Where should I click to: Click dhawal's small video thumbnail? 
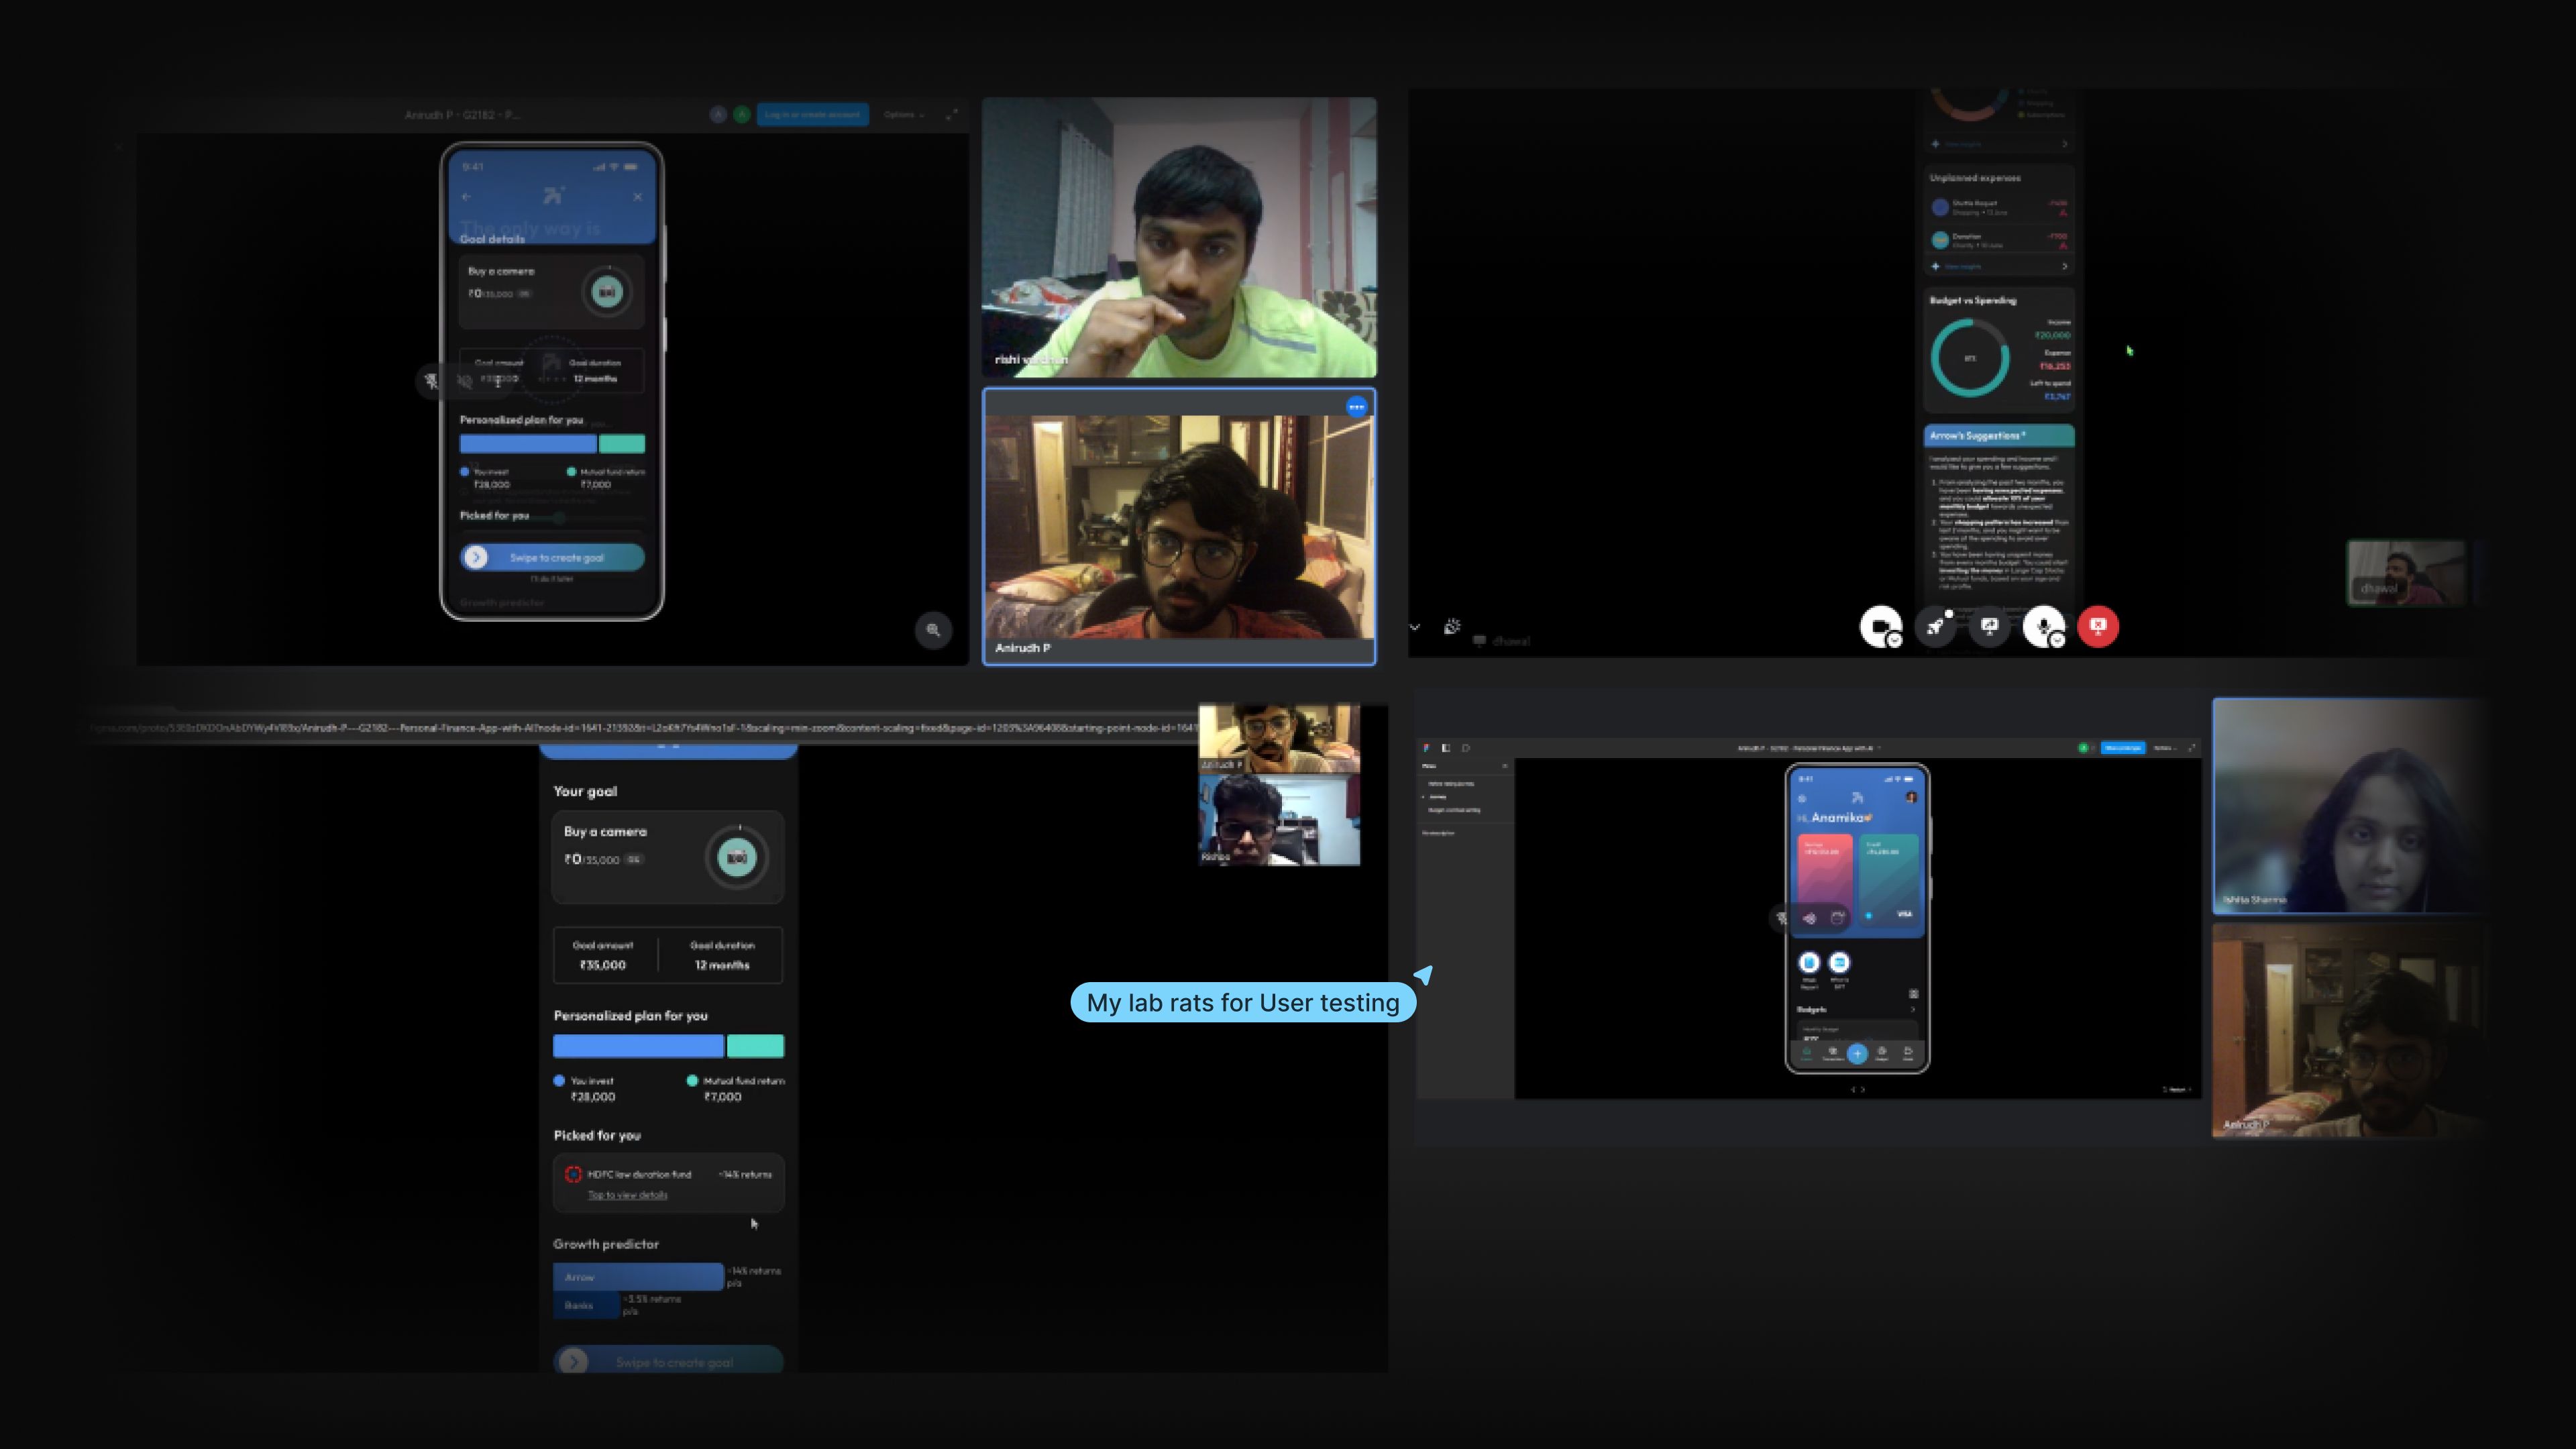pos(2405,573)
